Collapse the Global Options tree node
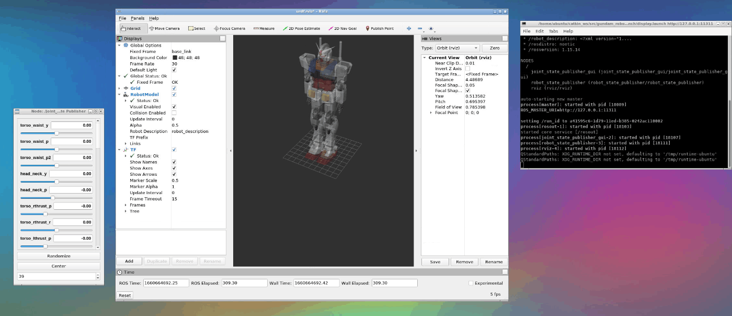Screen dimensions: 732x316 tap(119, 46)
